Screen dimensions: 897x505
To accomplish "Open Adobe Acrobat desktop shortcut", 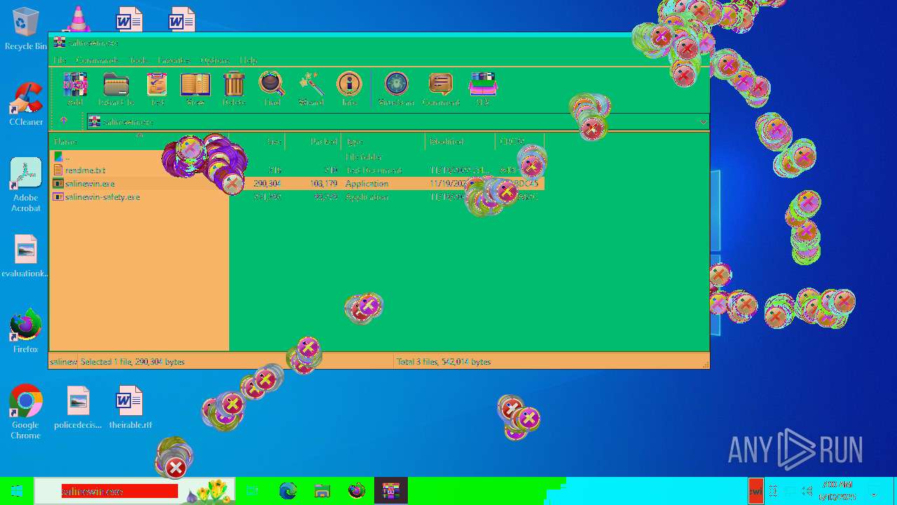I will point(26,184).
